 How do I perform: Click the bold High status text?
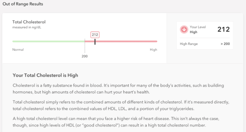194,32
